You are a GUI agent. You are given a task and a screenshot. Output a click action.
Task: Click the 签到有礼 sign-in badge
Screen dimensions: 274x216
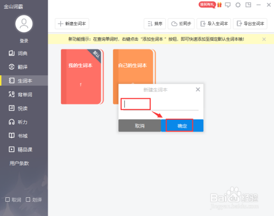[x=207, y=4]
